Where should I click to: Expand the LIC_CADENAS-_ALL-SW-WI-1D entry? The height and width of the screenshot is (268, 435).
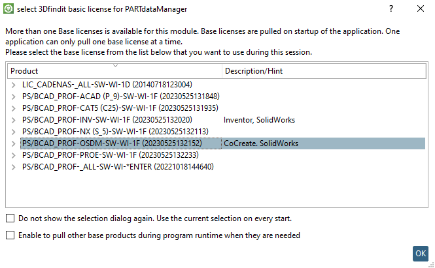point(13,85)
